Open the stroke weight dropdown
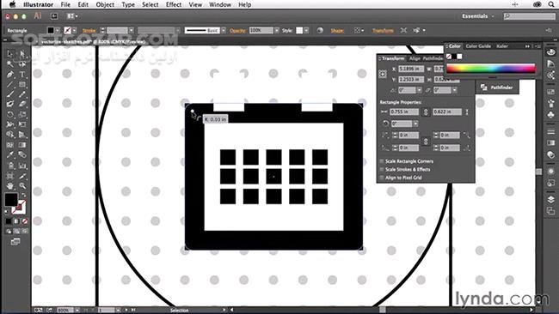559x314 pixels. point(132,31)
